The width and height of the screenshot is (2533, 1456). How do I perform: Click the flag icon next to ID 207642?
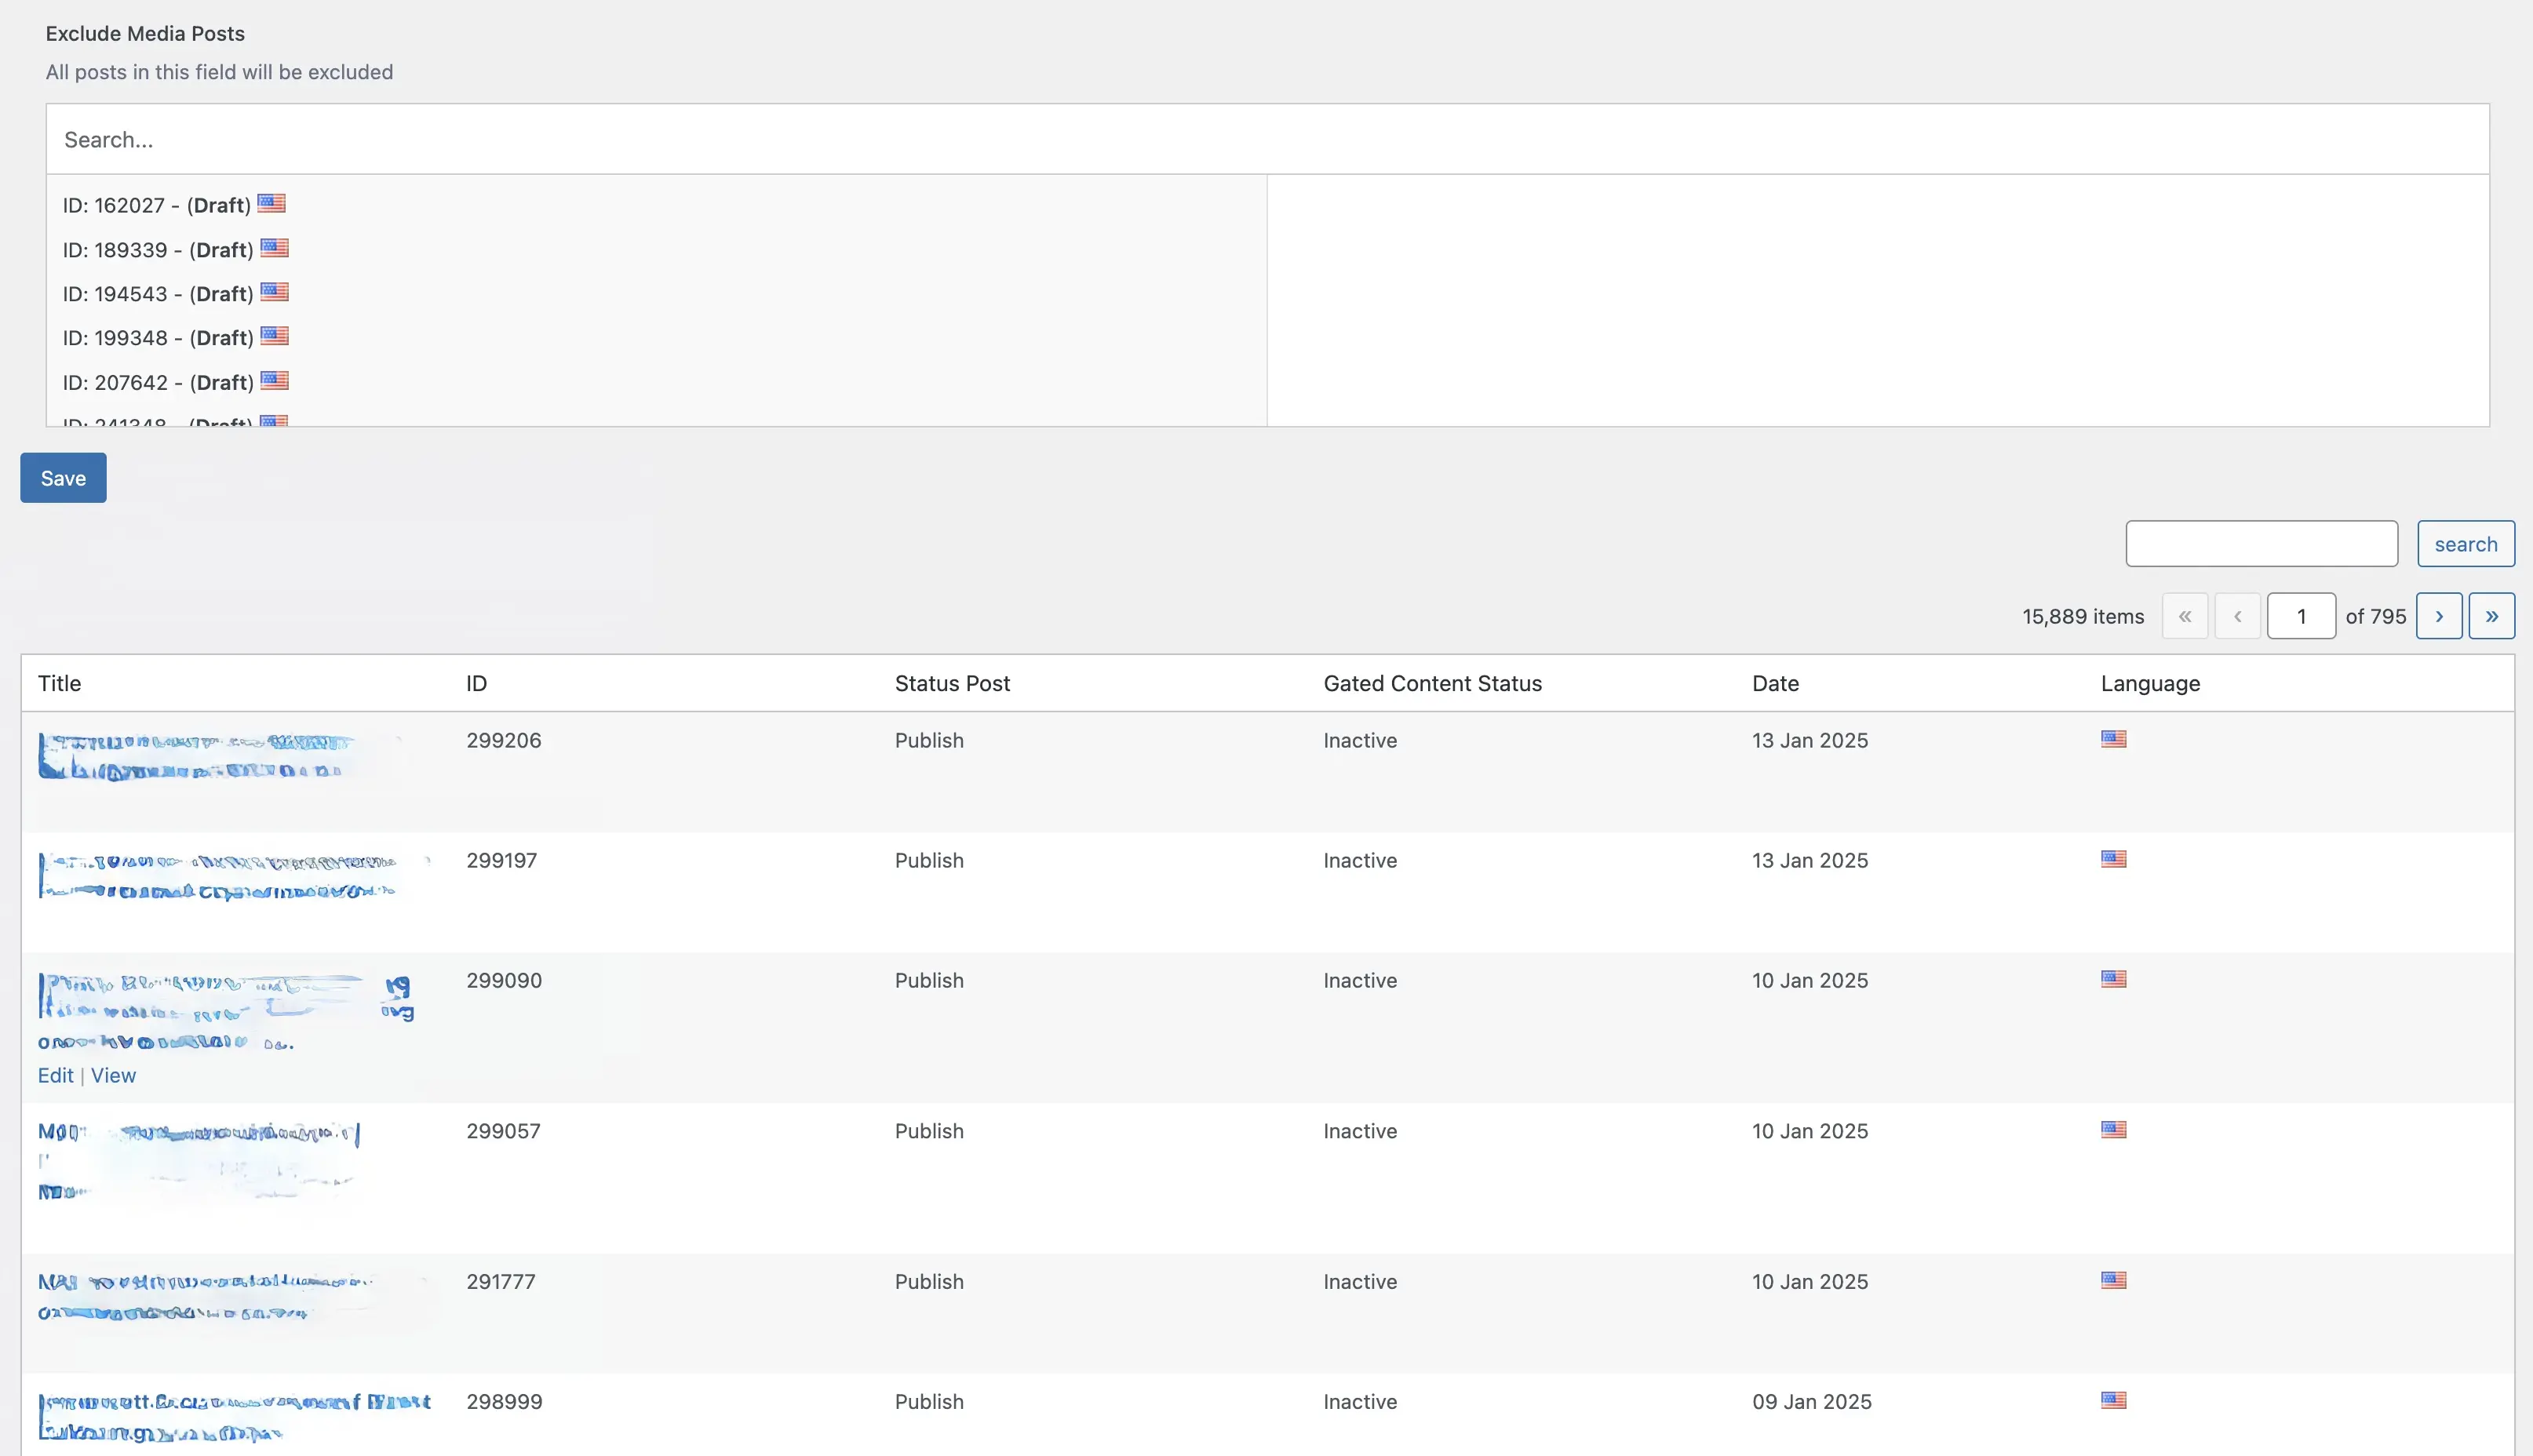pos(274,381)
